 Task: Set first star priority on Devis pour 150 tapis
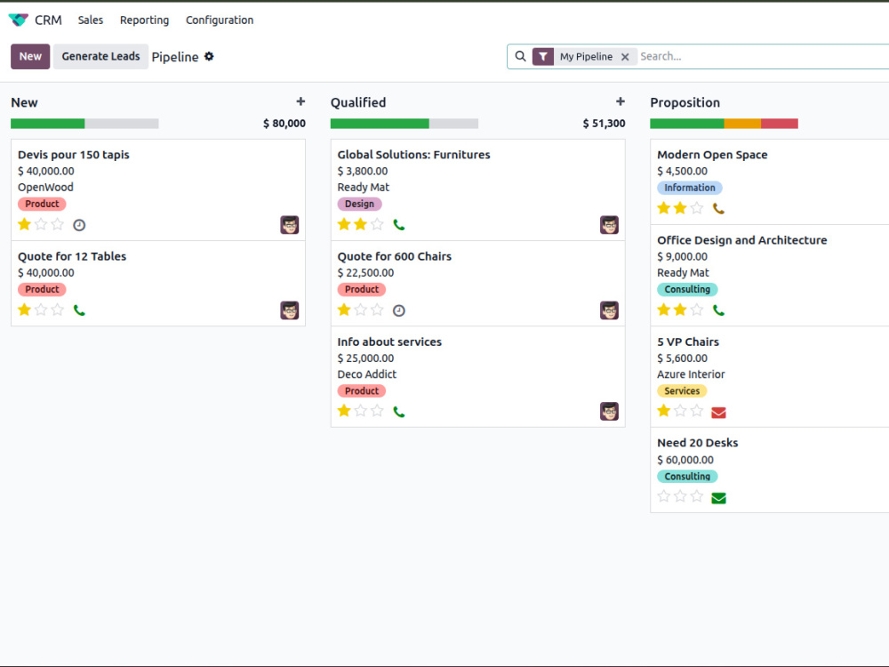coord(24,224)
